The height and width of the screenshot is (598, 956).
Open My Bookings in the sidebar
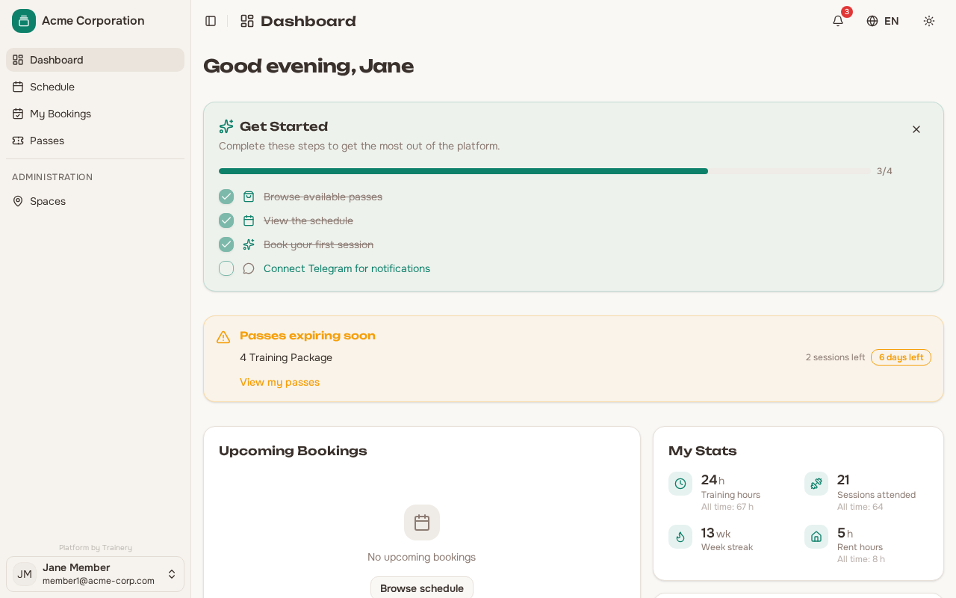point(95,114)
